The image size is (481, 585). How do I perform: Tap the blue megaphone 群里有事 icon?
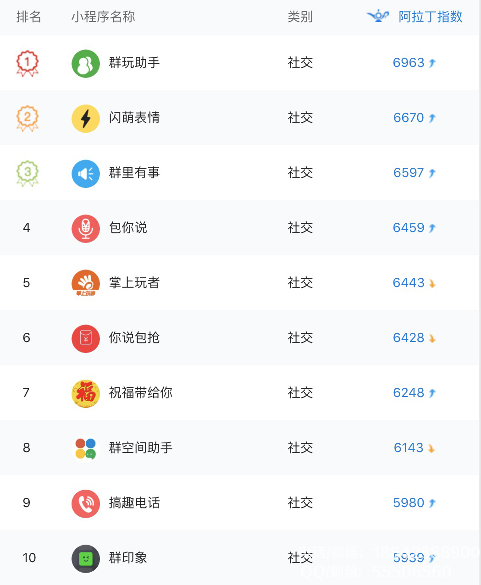tap(86, 173)
